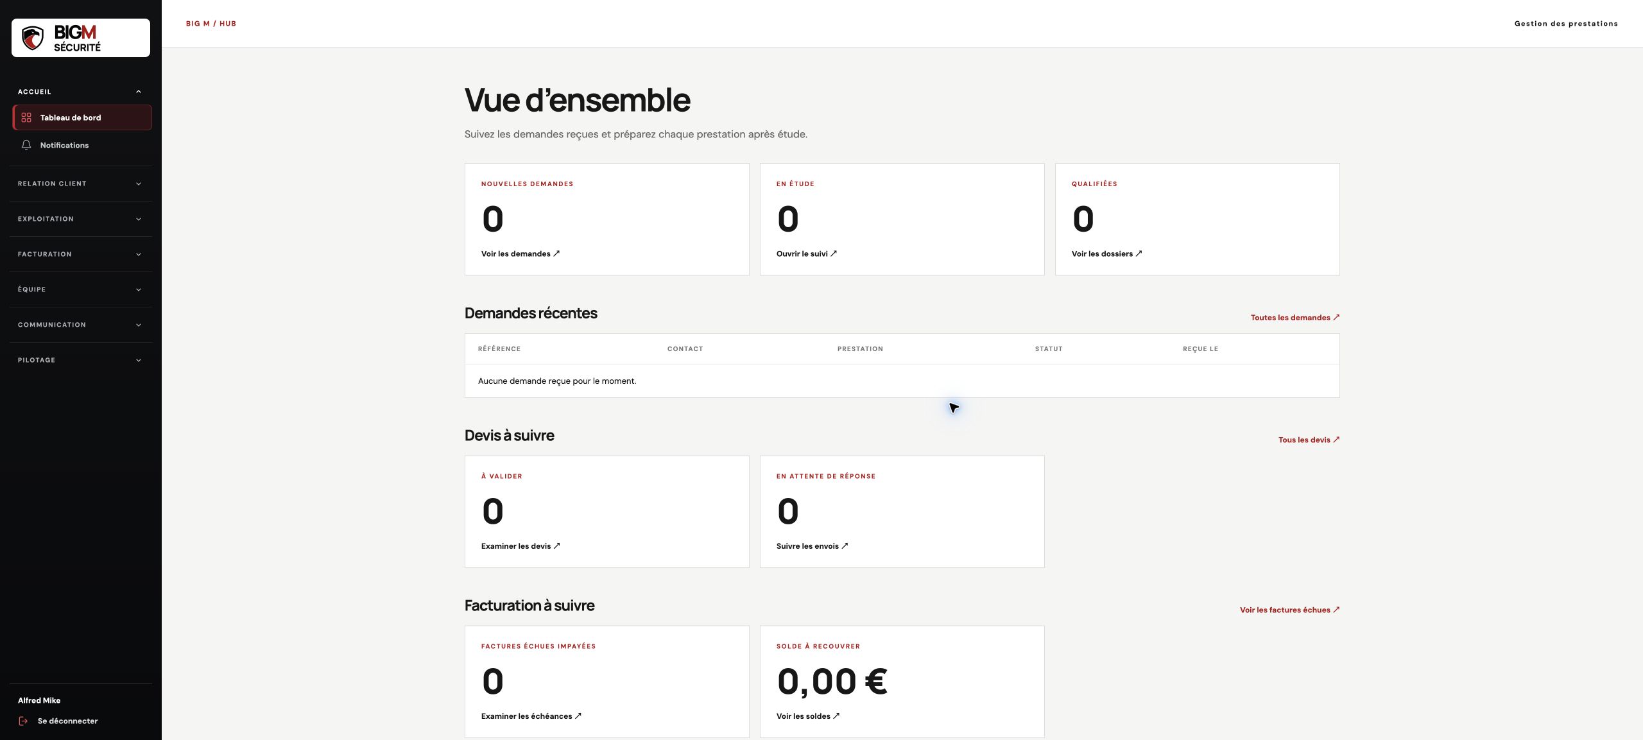
Task: Open the Voir les dossiers link
Action: tap(1106, 254)
